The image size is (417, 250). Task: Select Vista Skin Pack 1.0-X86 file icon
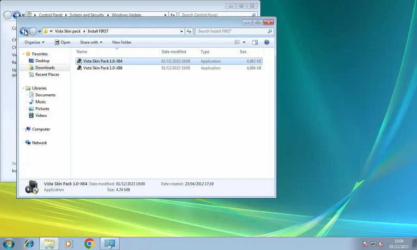(x=79, y=68)
